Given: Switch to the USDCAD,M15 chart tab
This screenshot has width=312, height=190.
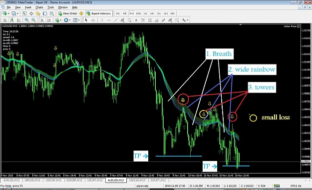Looking at the screenshot, I should 137,180.
